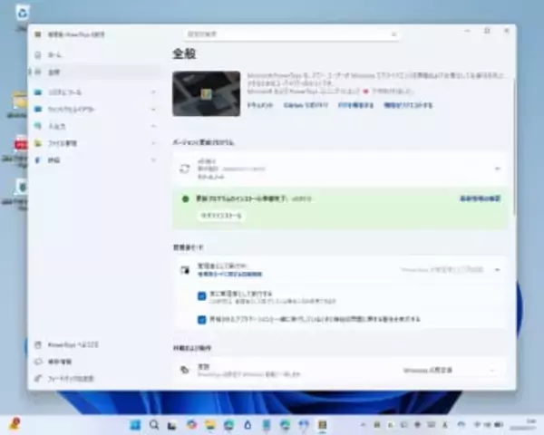Viewport: 544px width, 435px height.
Task: Toggle 'Always run as administrator' checkbox
Action: tap(201, 295)
